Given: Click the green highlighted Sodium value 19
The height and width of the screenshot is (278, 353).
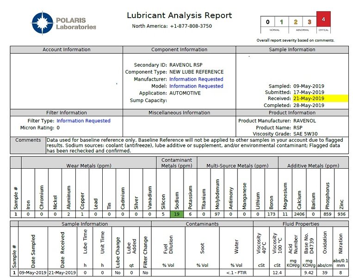Looking at the screenshot, I should click(x=177, y=214).
